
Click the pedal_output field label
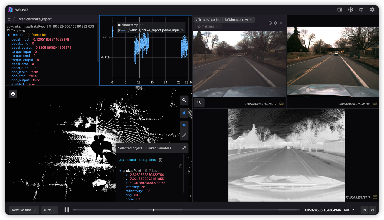[22, 48]
